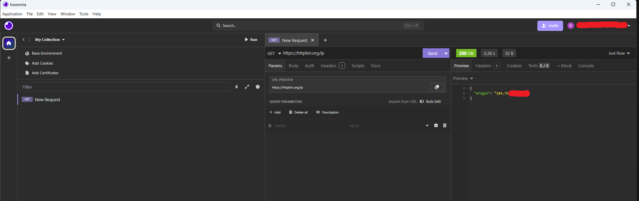Open the Tools menu

pyautogui.click(x=84, y=14)
